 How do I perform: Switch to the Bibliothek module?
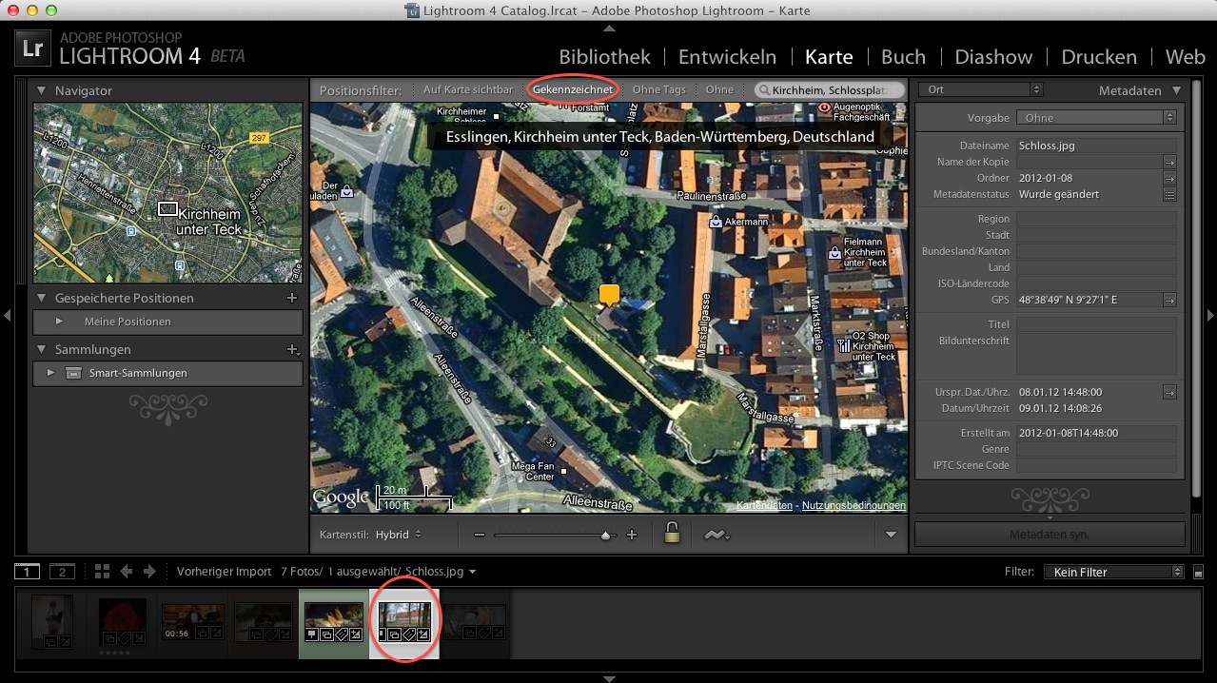click(x=604, y=57)
